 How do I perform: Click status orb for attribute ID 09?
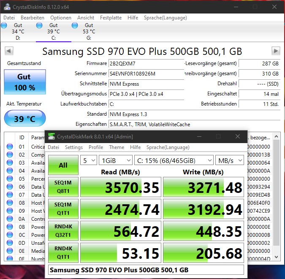(10, 211)
